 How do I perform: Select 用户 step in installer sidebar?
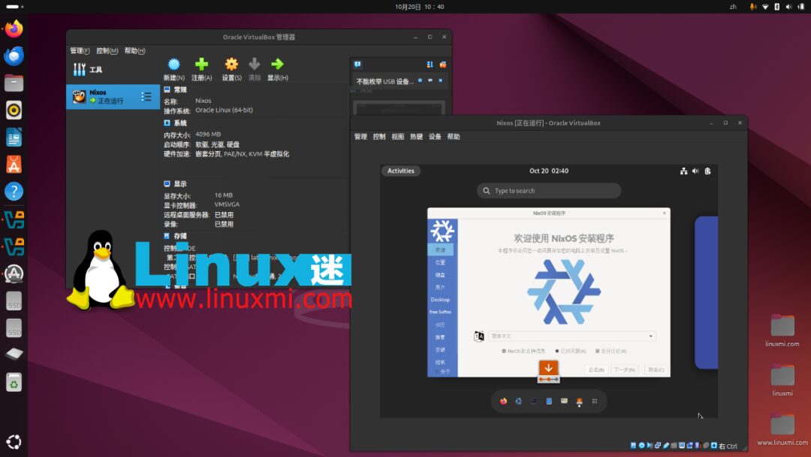click(440, 287)
